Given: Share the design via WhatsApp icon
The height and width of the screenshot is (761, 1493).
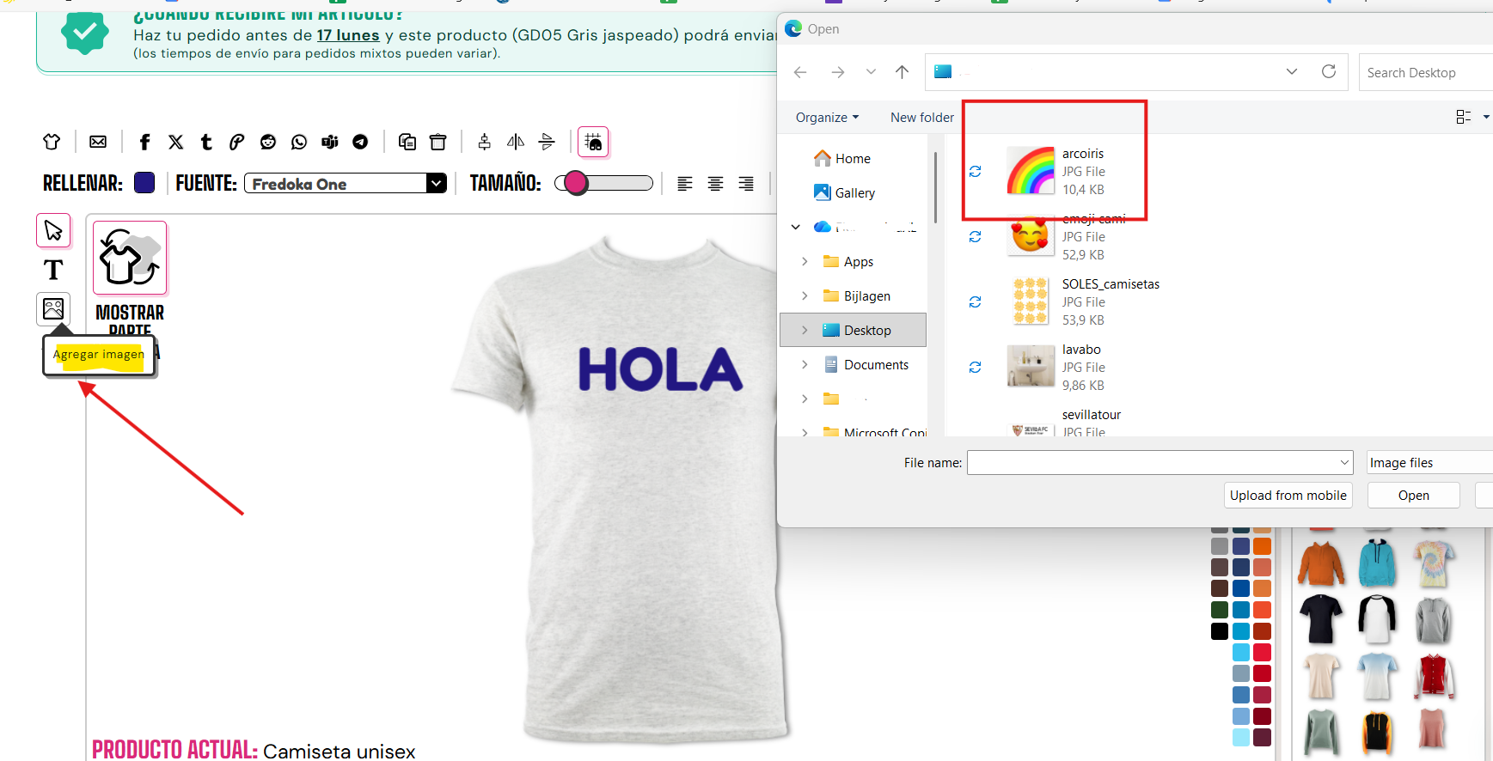Looking at the screenshot, I should pyautogui.click(x=298, y=142).
